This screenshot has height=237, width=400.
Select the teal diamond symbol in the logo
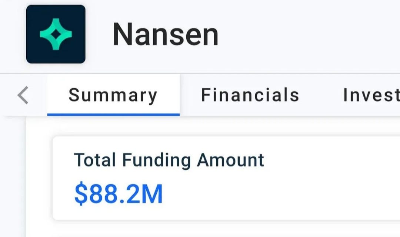coord(56,33)
